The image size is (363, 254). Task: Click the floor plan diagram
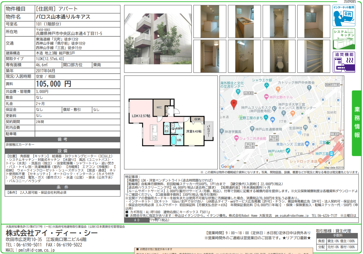point(171,122)
